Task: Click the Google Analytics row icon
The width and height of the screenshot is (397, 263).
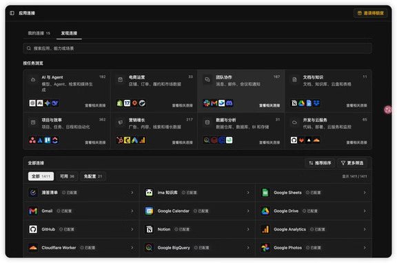Action: coord(265,229)
